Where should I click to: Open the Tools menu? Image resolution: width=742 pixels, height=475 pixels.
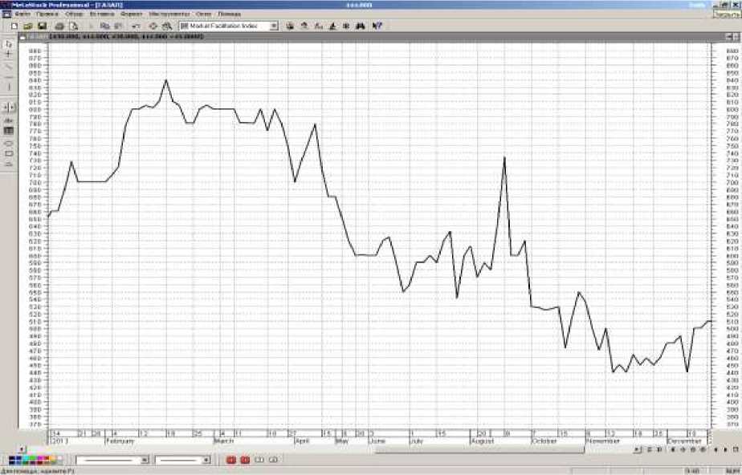click(x=169, y=14)
